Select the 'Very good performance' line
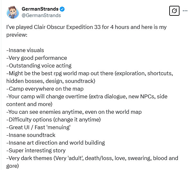The width and height of the screenshot is (193, 170). [x=37, y=58]
